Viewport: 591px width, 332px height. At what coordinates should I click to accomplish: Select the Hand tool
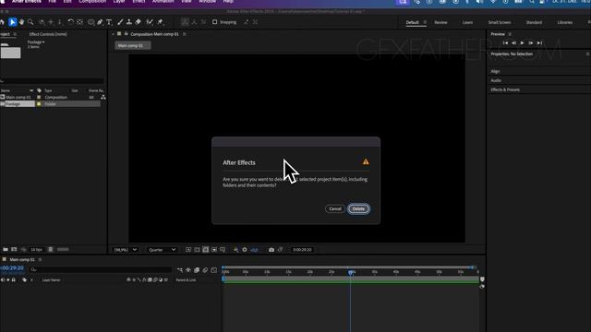[22, 22]
